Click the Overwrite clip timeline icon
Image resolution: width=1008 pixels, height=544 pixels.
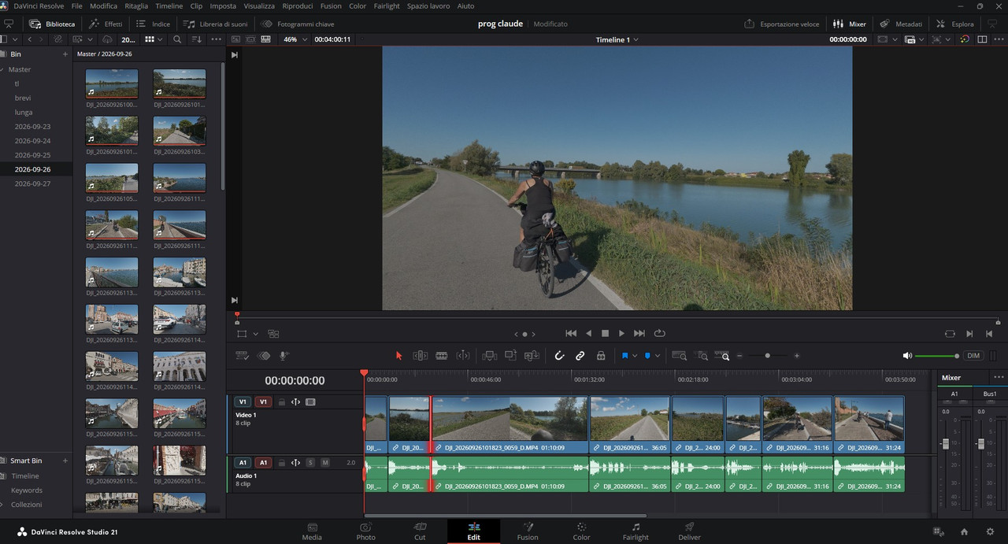click(x=510, y=356)
